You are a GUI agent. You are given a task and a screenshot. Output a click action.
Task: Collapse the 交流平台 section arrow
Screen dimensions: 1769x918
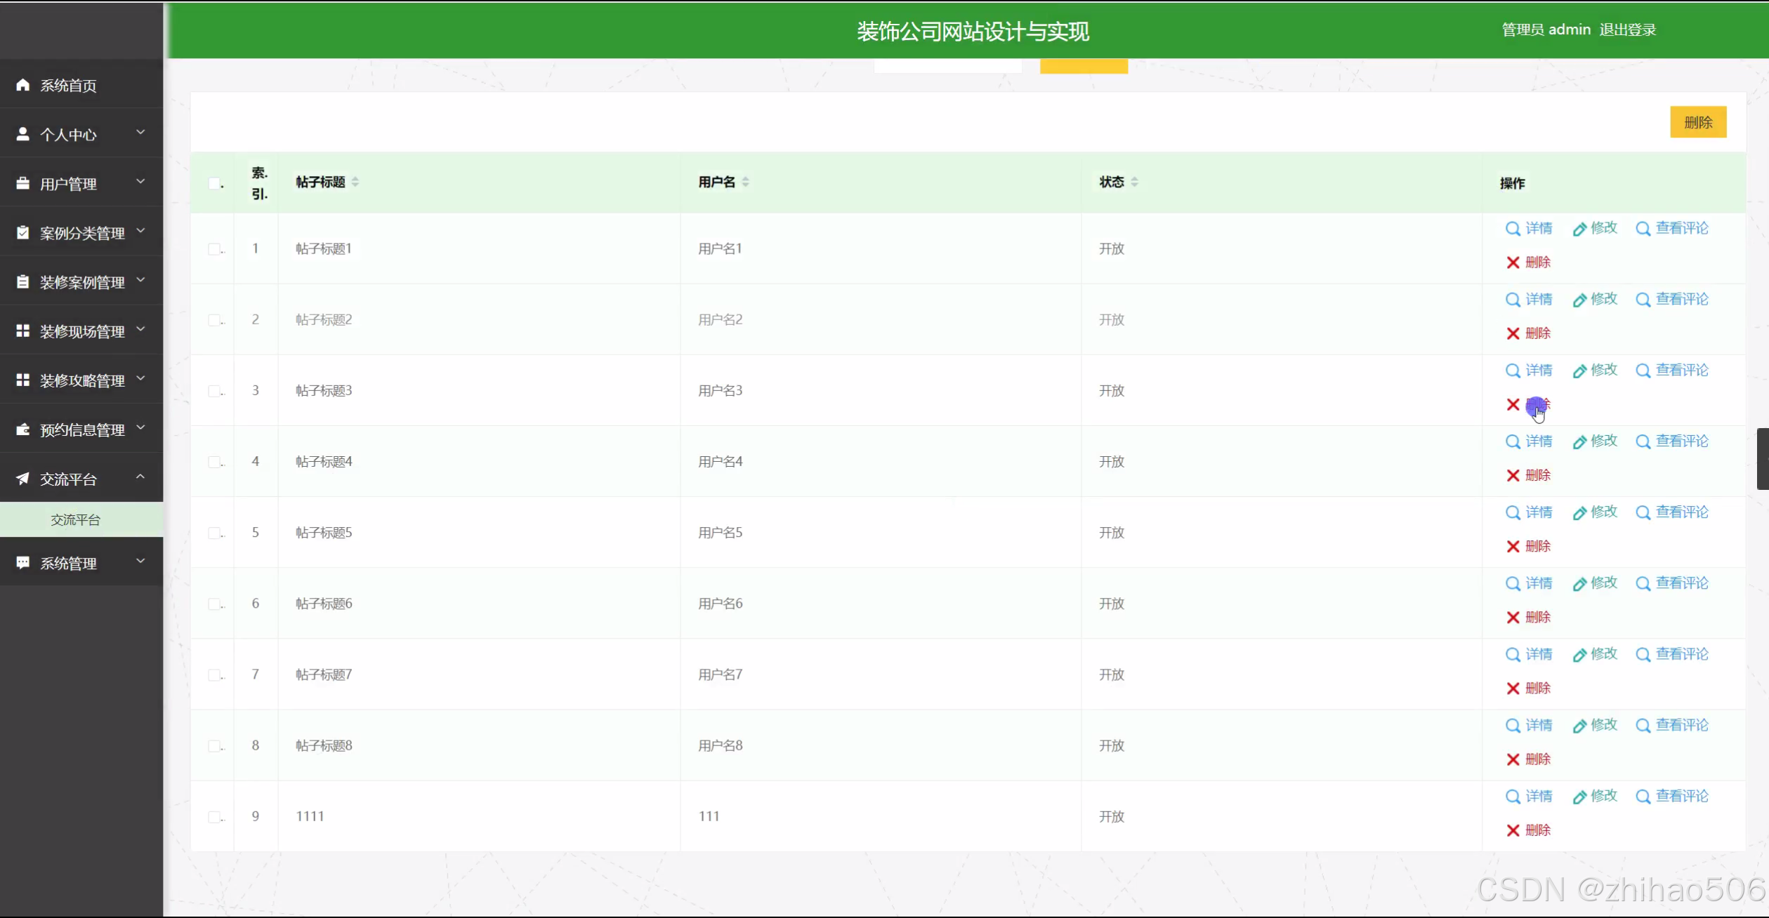click(x=140, y=477)
